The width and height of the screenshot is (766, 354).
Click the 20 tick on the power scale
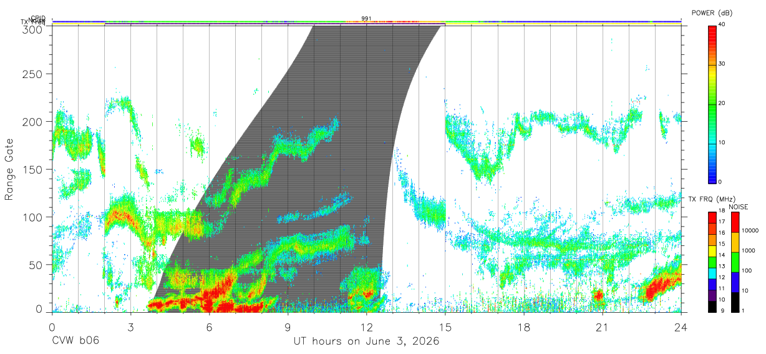[723, 103]
